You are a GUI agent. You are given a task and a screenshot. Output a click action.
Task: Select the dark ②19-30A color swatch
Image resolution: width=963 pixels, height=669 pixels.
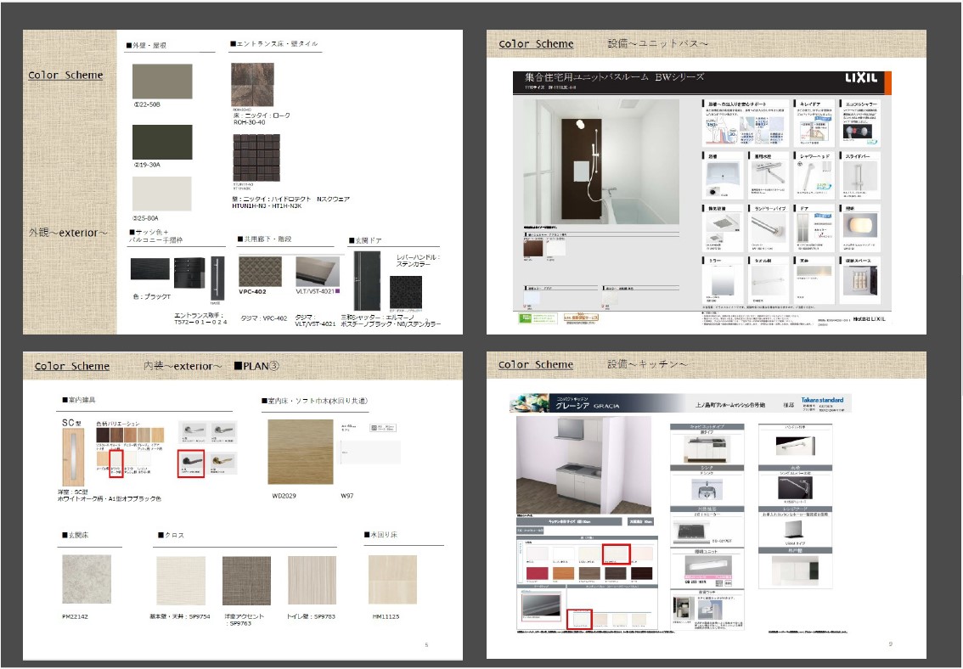click(161, 142)
